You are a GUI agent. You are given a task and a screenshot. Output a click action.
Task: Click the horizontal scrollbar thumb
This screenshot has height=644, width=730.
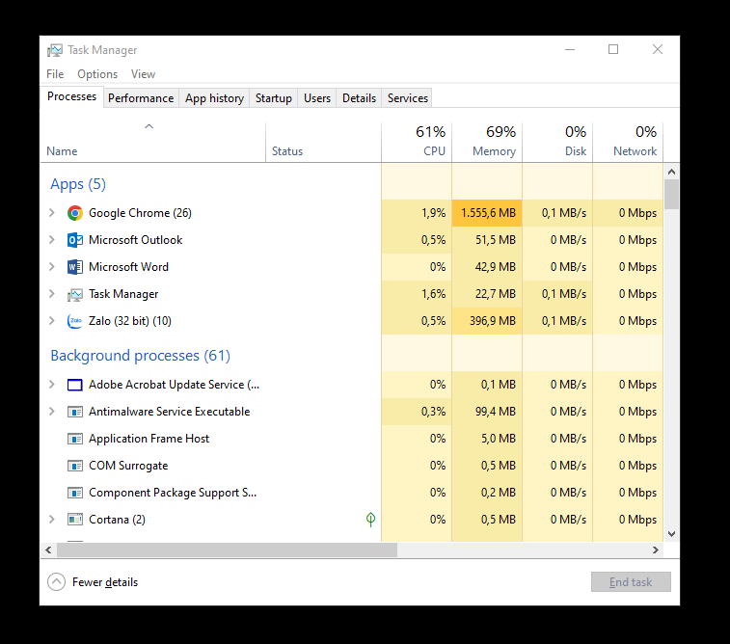click(227, 550)
